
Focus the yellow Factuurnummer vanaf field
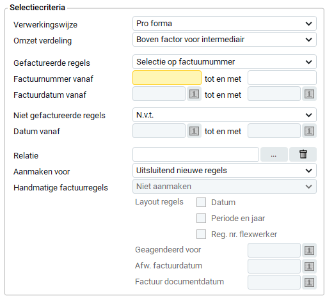[167, 78]
